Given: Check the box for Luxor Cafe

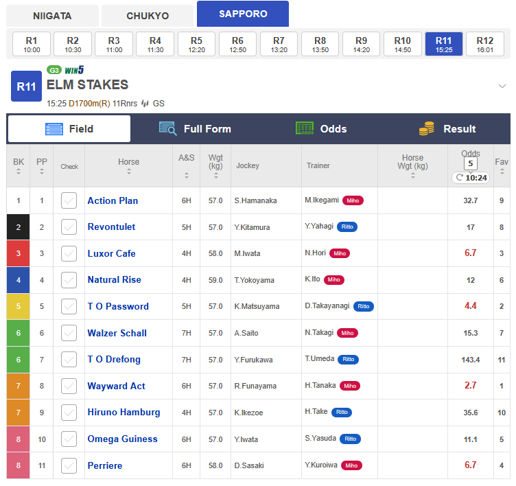Looking at the screenshot, I should tap(69, 253).
